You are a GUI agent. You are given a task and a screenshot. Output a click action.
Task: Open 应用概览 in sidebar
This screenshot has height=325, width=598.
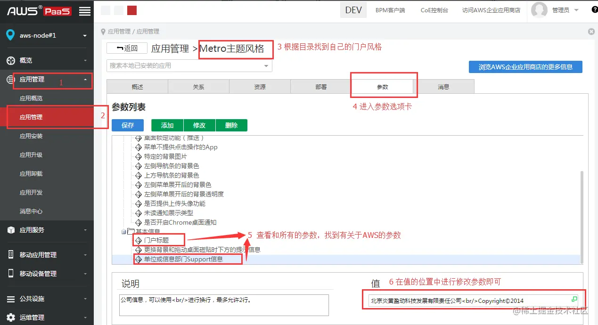31,98
